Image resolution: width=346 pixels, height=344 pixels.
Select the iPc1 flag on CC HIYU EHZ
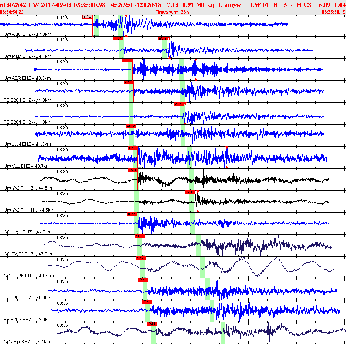pyautogui.click(x=132, y=214)
